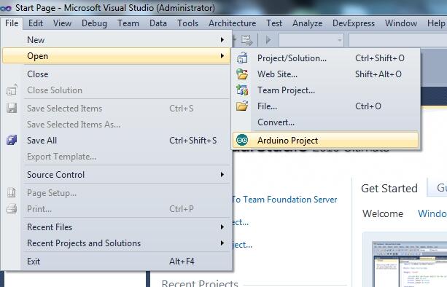Click the toolbar document icon beside the separator
This screenshot has height=287, width=447.
click(x=247, y=40)
